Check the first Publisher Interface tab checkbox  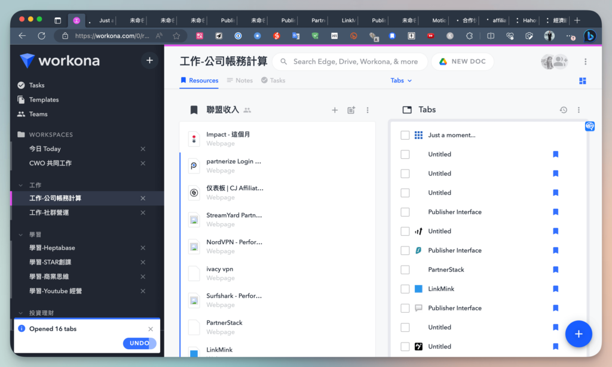pyautogui.click(x=405, y=212)
